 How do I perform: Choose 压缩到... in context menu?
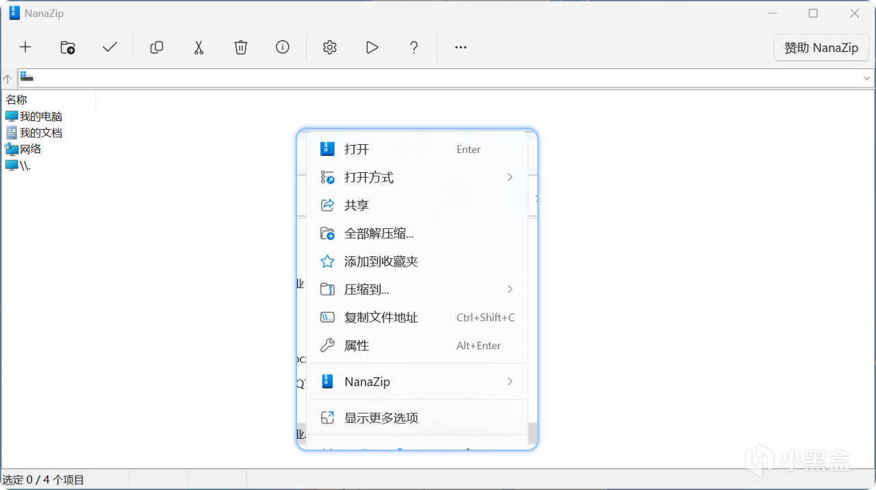click(418, 289)
